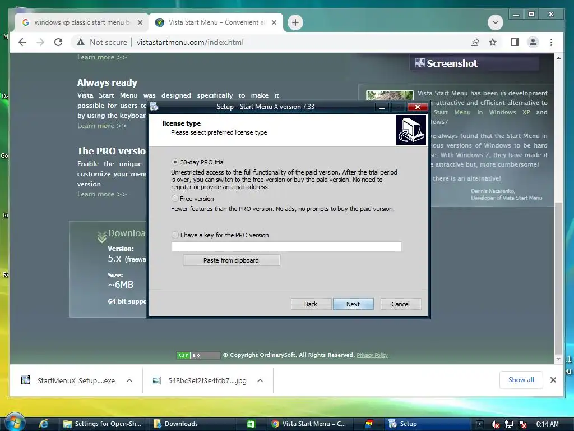Share this page icon
The height and width of the screenshot is (431, 574).
click(x=475, y=42)
